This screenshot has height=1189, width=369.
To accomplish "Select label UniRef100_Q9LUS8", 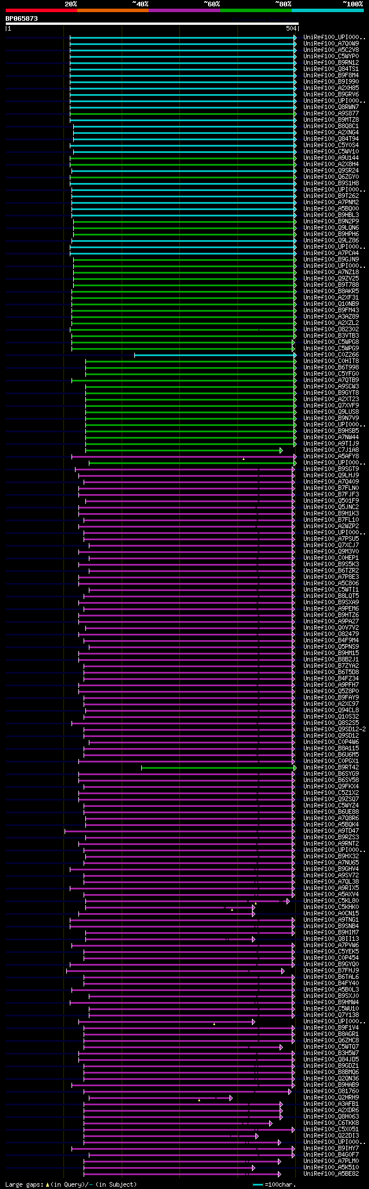I will 331,412.
